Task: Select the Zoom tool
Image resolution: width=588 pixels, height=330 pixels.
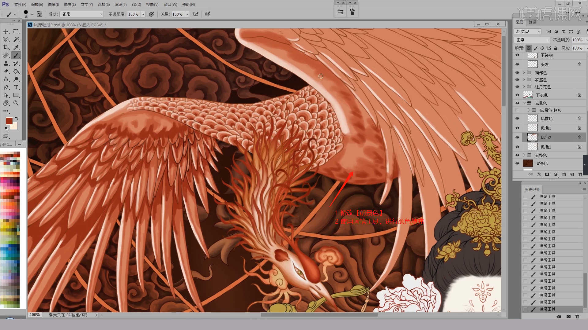Action: click(16, 103)
